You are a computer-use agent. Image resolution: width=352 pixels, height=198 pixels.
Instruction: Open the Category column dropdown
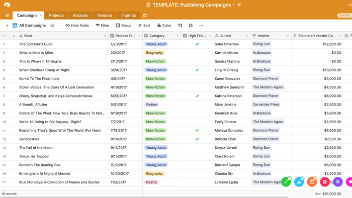point(178,36)
